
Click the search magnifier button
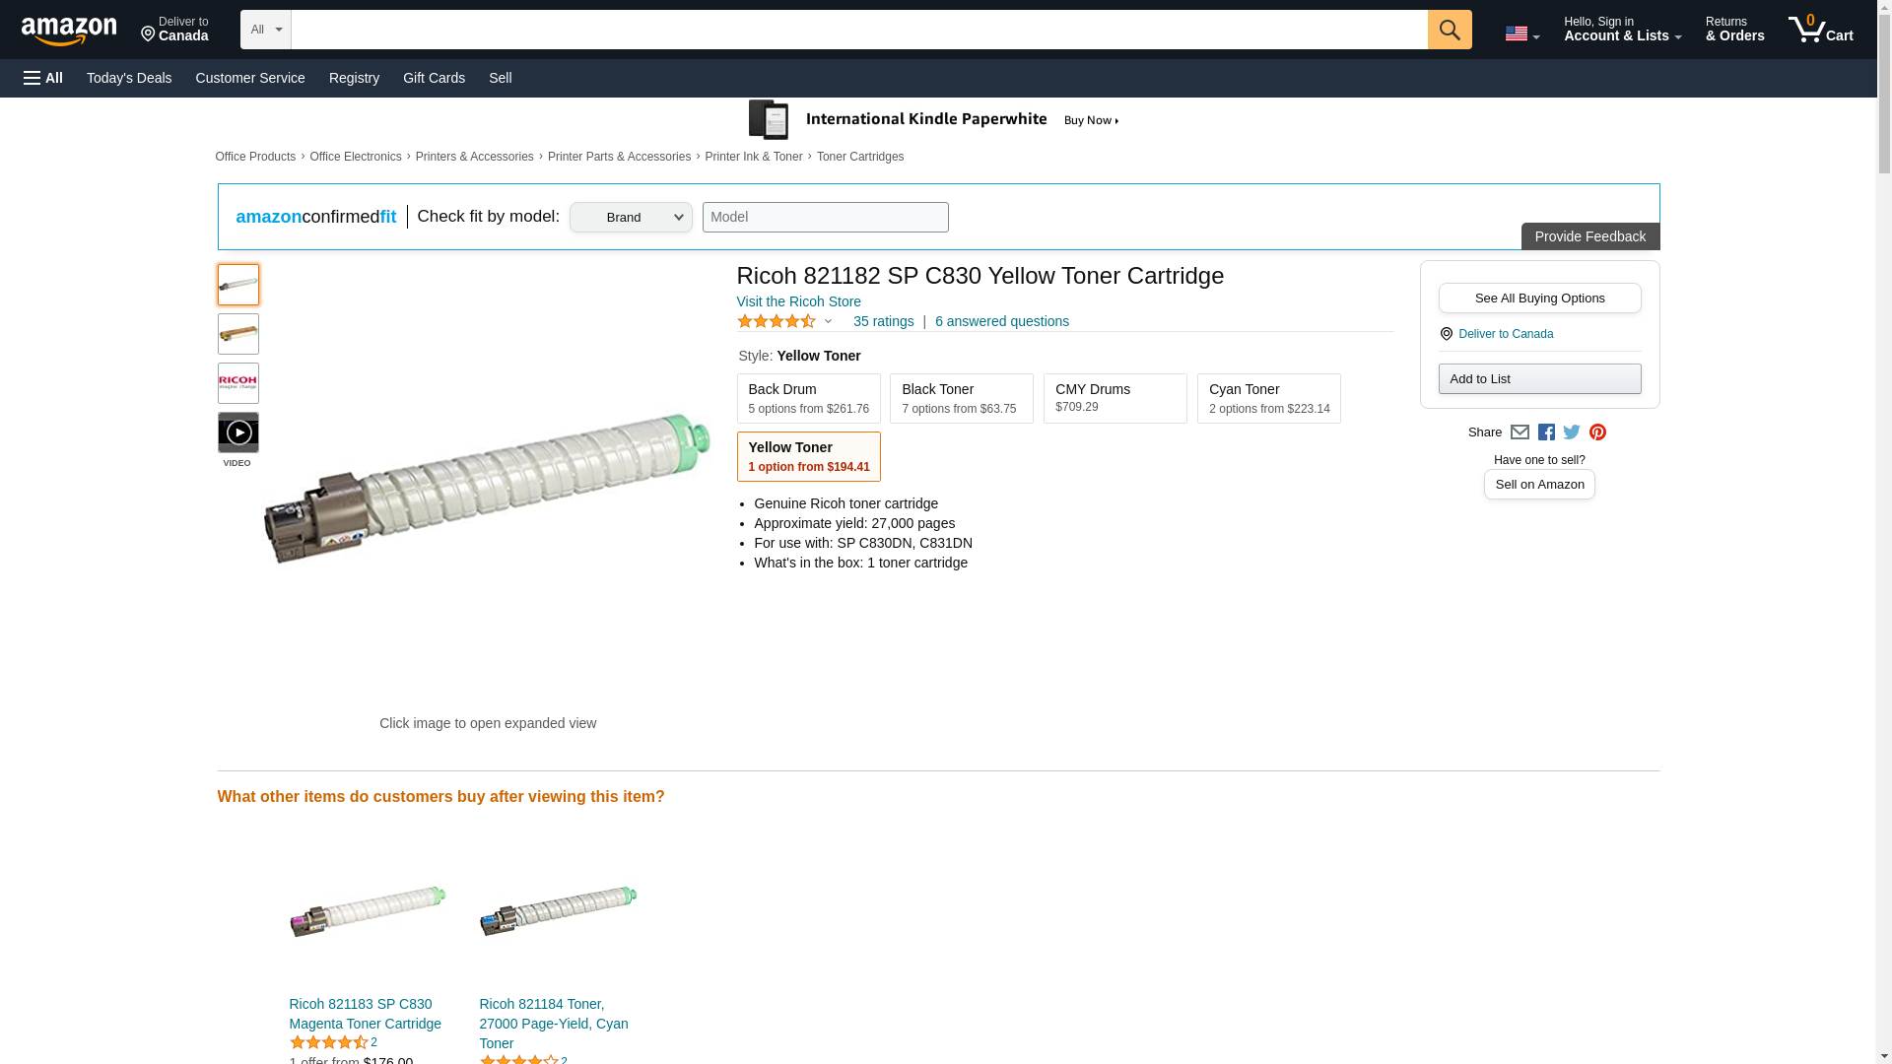click(1449, 30)
